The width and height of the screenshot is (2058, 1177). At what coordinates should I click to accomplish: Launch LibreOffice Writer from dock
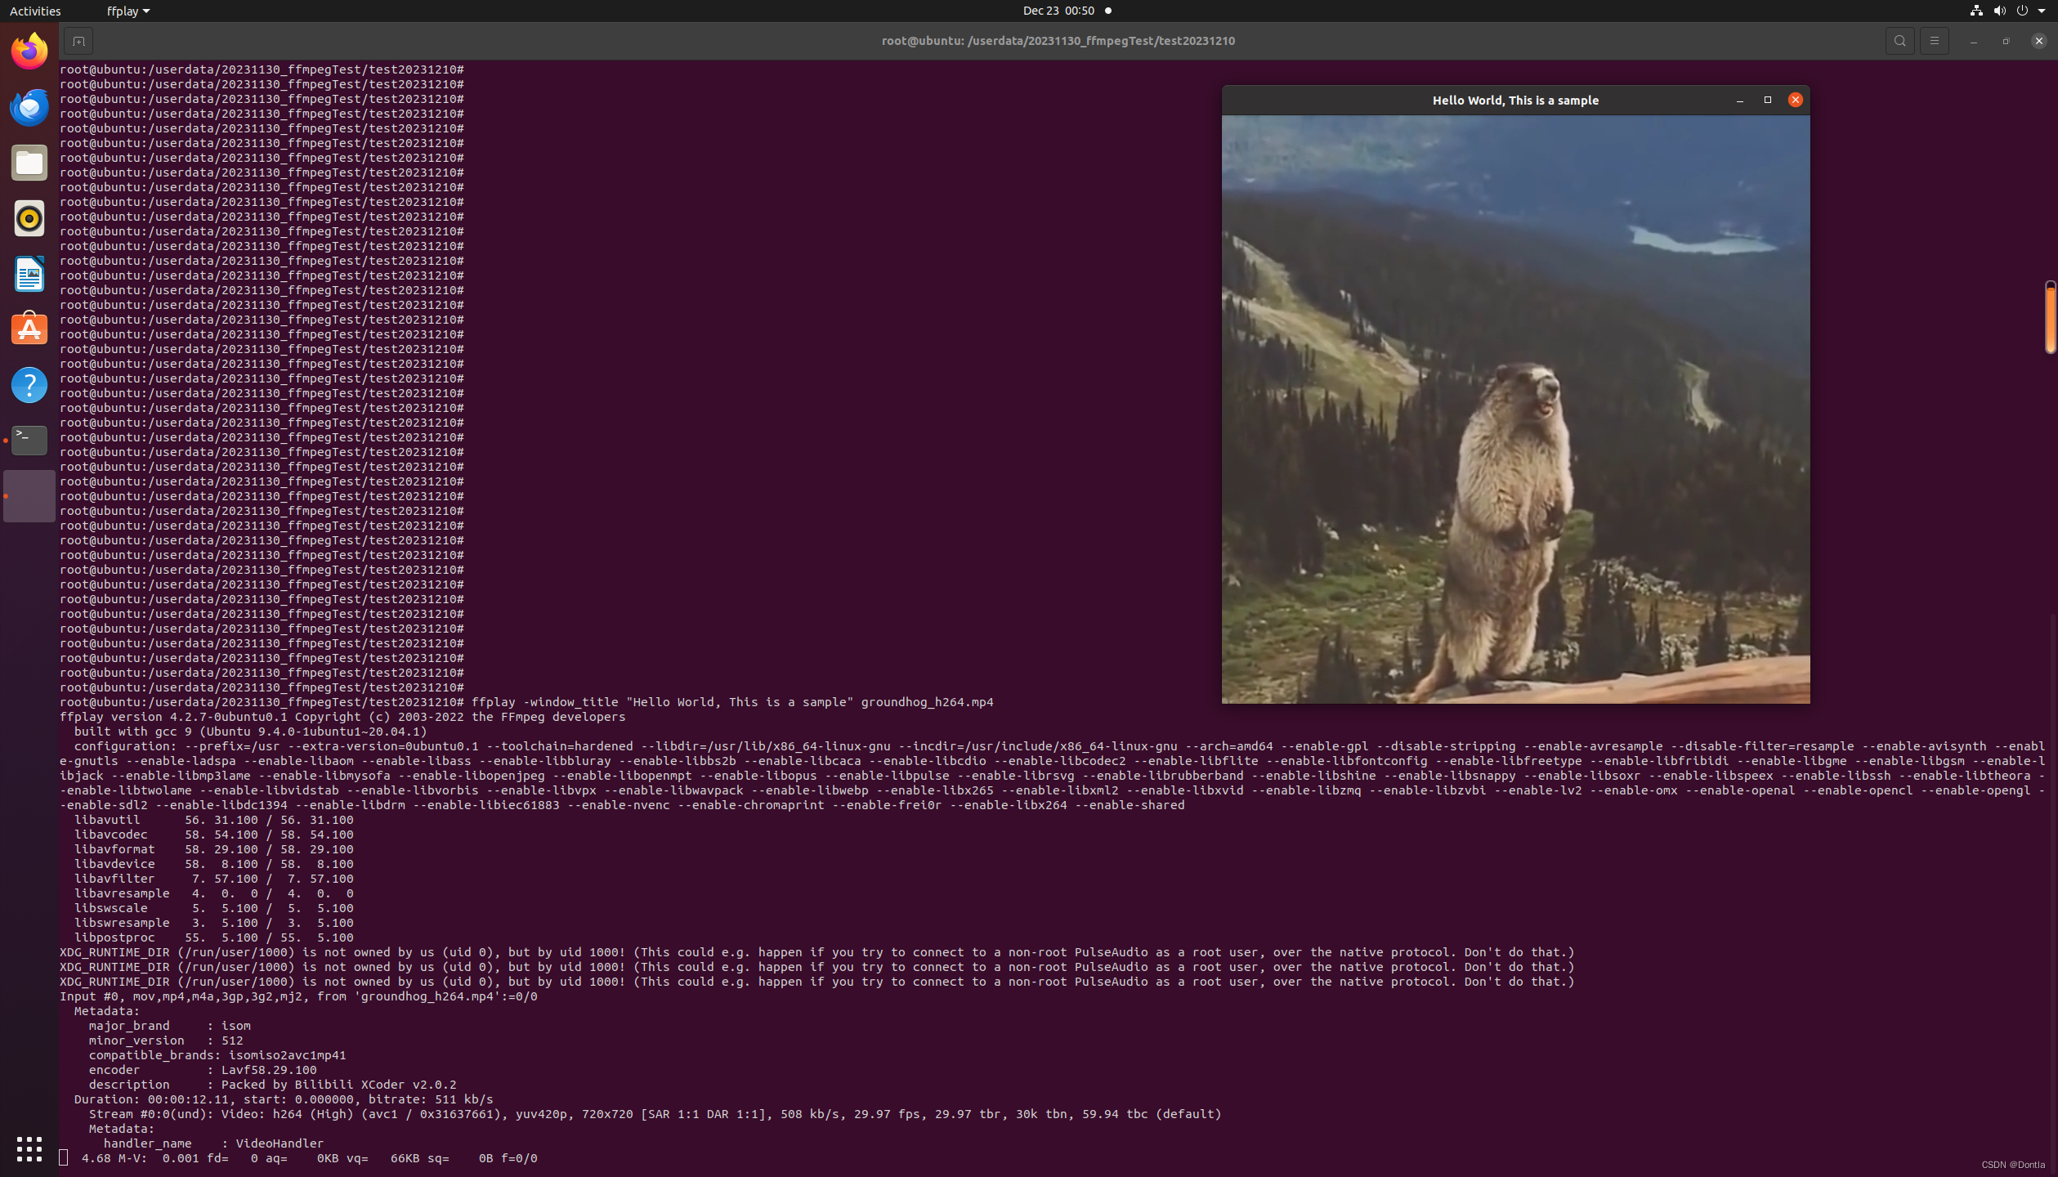point(29,274)
